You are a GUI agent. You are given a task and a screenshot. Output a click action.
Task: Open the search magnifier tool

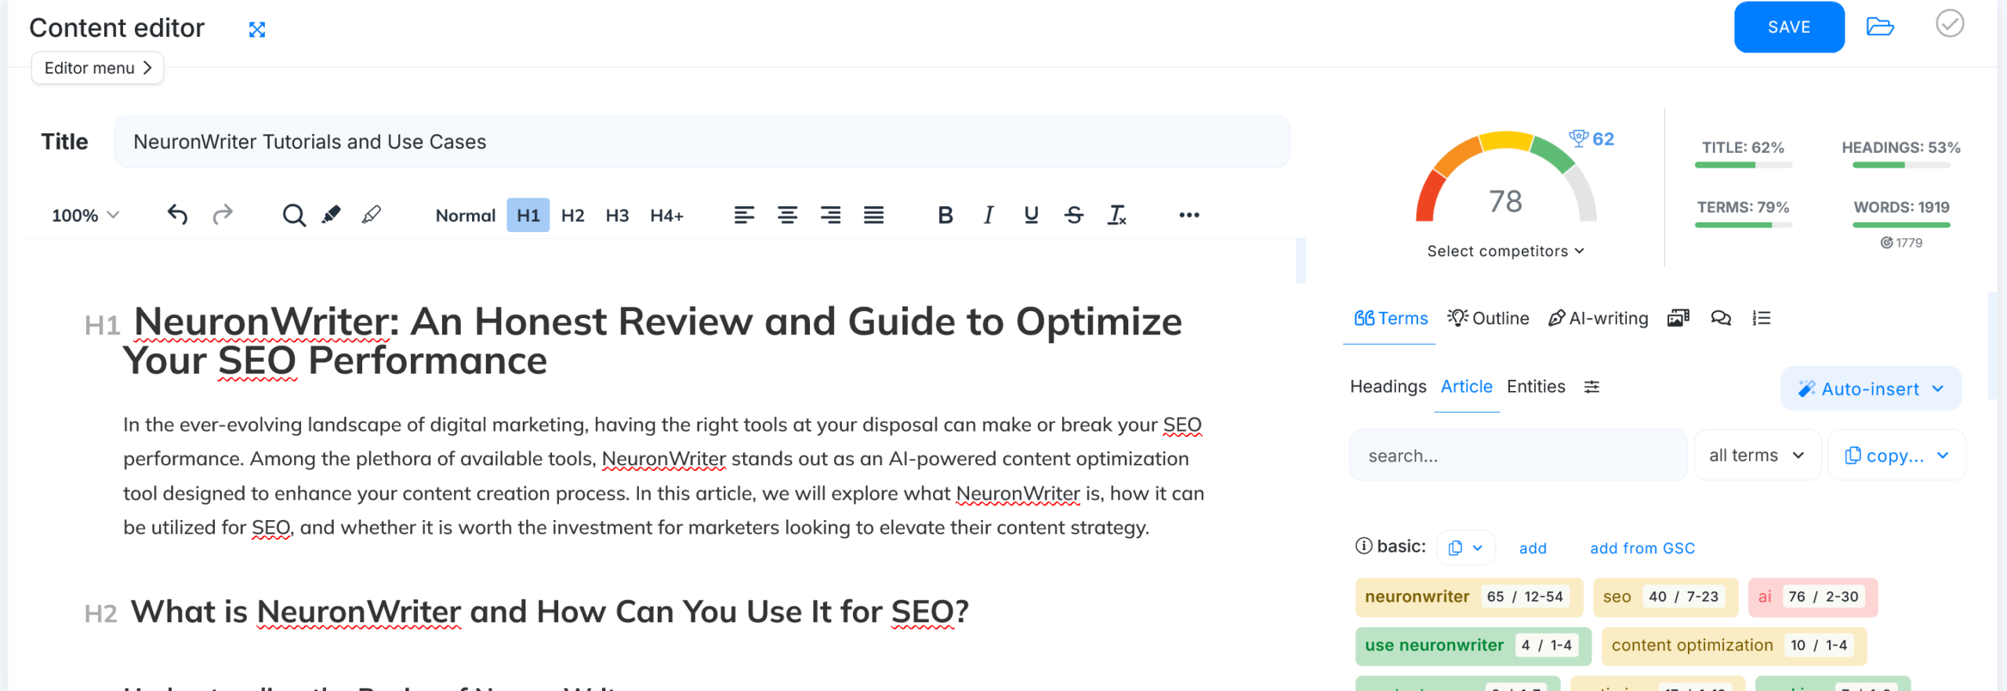(294, 215)
